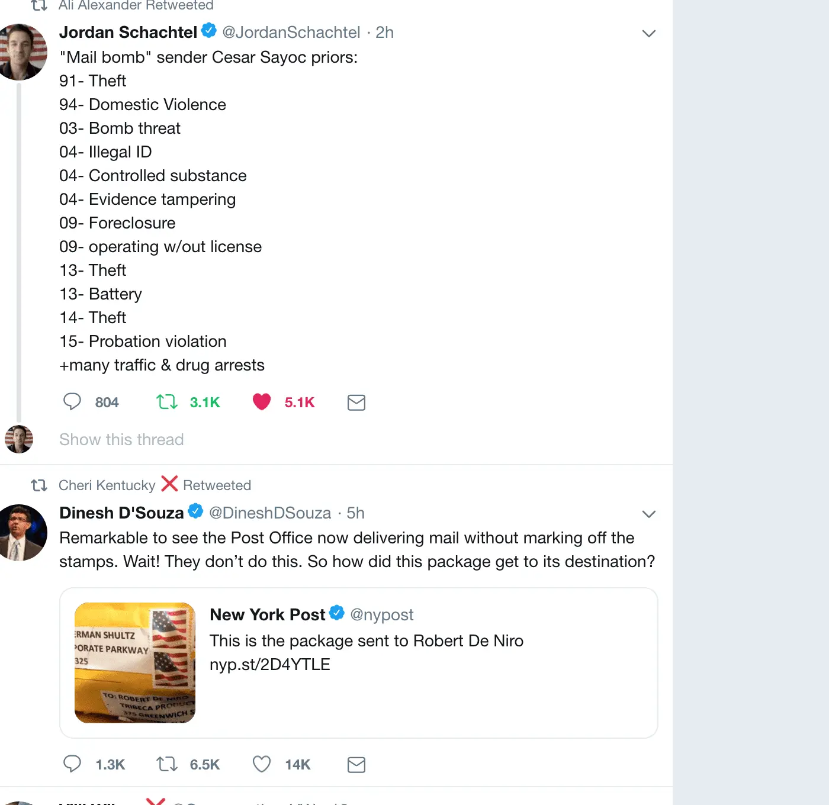
Task: Open the @JordanSchachtel handle link
Action: coord(291,33)
